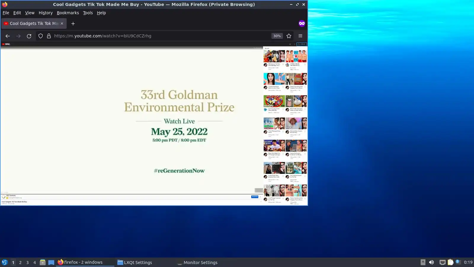Reload the current YouTube page
The image size is (474, 267).
click(x=29, y=36)
